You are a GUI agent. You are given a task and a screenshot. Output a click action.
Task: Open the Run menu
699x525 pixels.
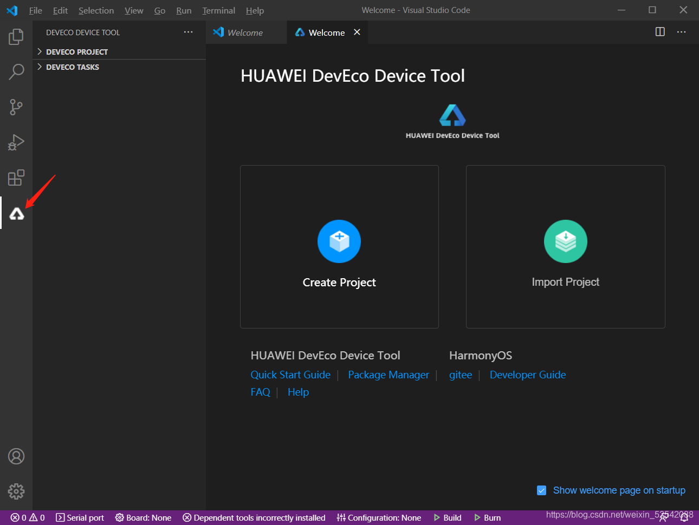coord(184,10)
